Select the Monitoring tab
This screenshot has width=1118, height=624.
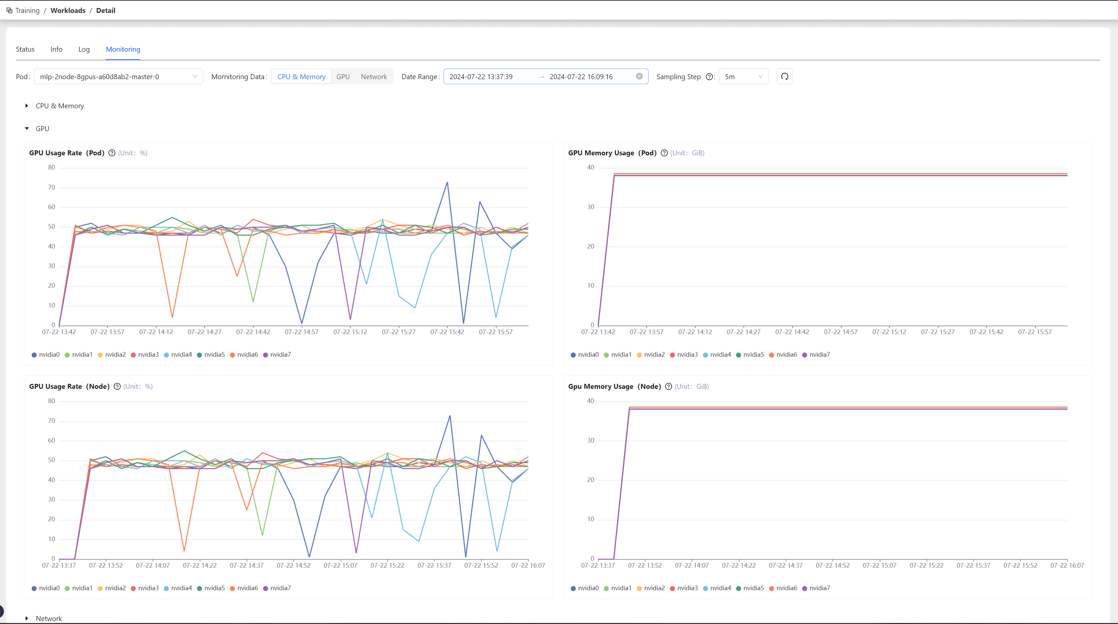[123, 49]
